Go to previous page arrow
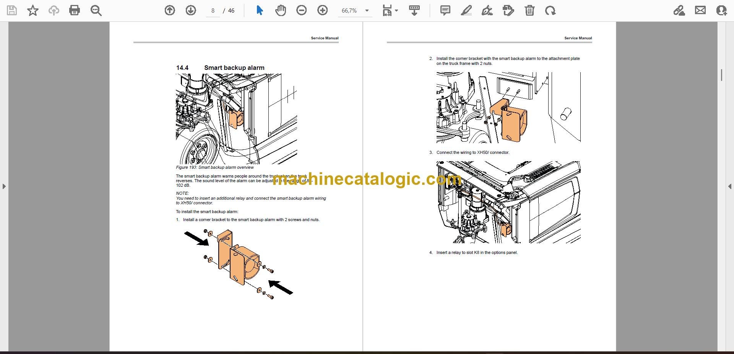The width and height of the screenshot is (734, 354). click(170, 10)
